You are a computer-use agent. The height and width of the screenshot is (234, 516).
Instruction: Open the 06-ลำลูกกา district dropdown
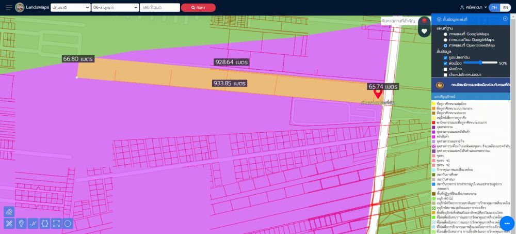coord(115,8)
